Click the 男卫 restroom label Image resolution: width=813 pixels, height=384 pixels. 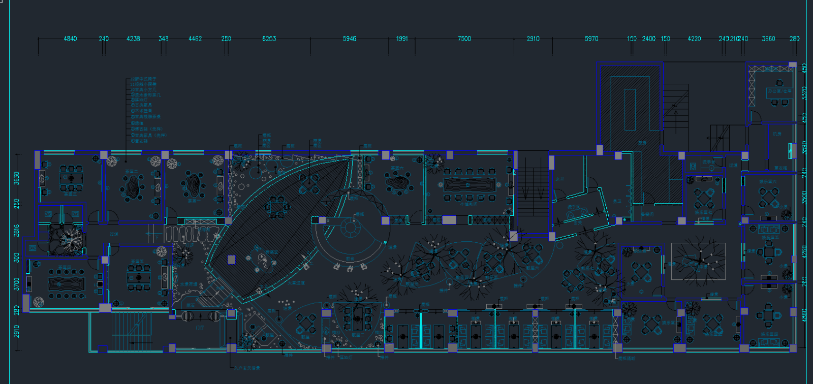[617, 201]
